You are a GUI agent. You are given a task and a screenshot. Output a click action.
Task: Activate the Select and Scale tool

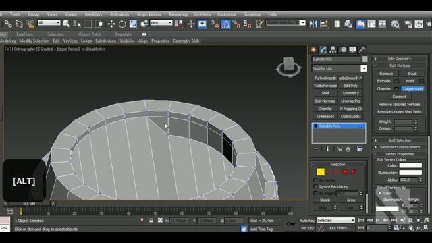pyautogui.click(x=133, y=24)
